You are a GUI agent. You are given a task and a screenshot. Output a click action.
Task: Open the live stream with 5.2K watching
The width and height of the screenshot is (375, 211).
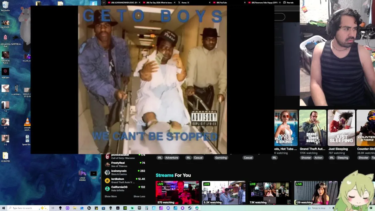pos(224,193)
